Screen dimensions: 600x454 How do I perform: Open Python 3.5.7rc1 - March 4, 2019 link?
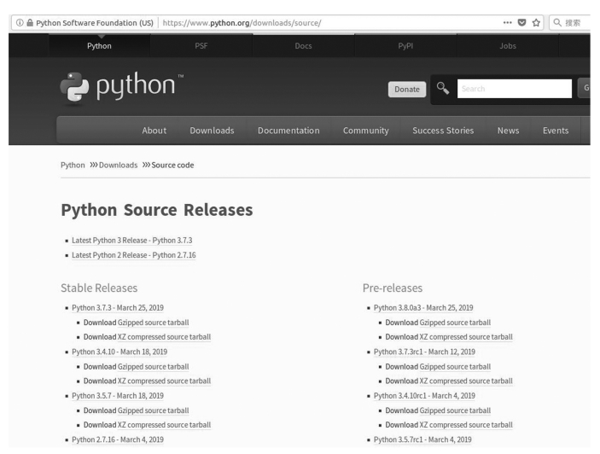(422, 439)
